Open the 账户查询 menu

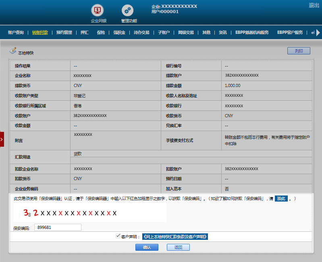[16, 33]
